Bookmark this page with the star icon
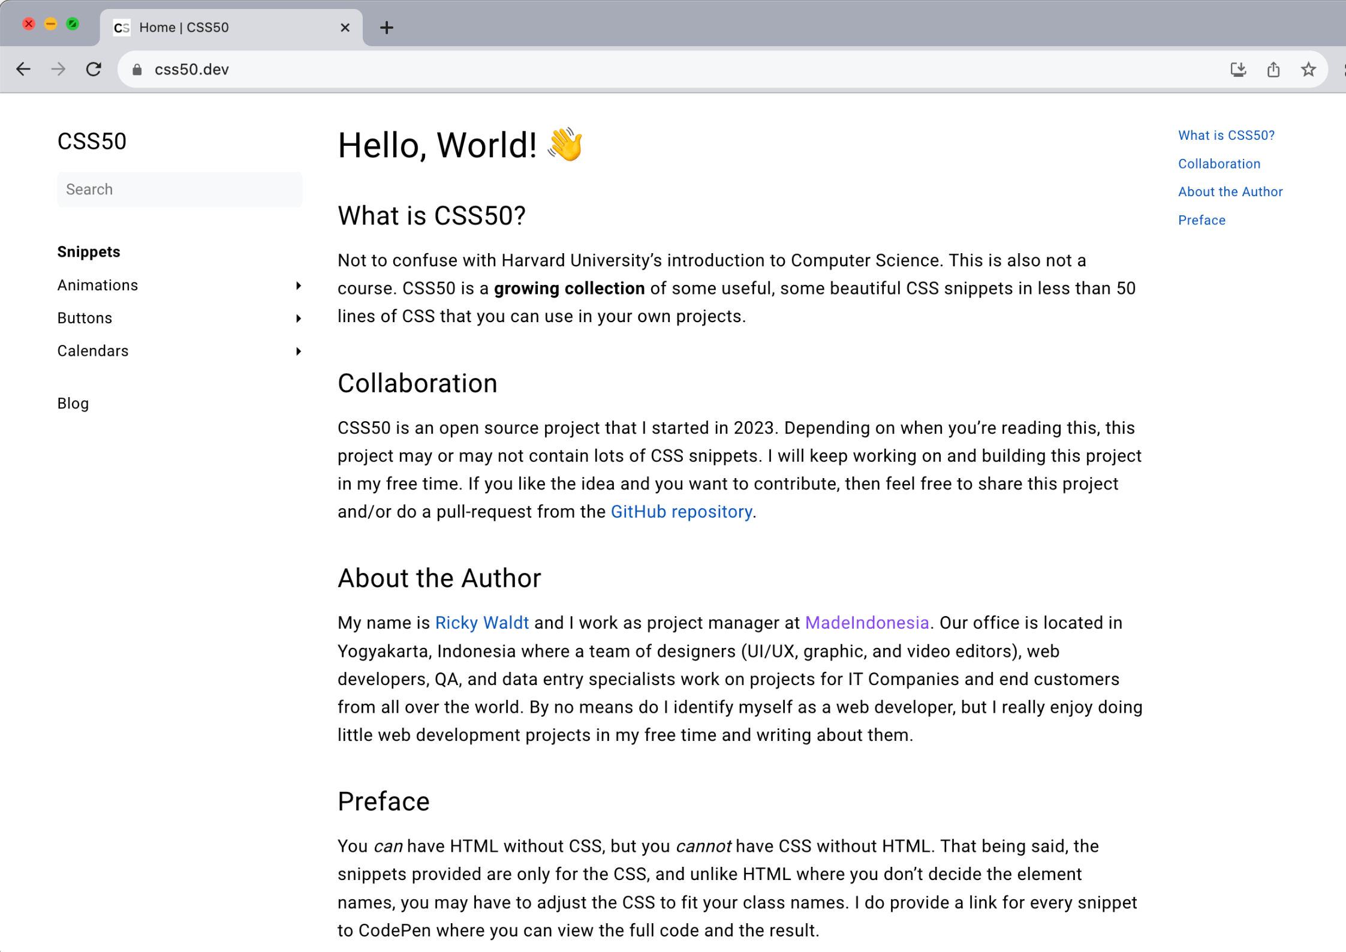This screenshot has height=952, width=1346. 1308,70
